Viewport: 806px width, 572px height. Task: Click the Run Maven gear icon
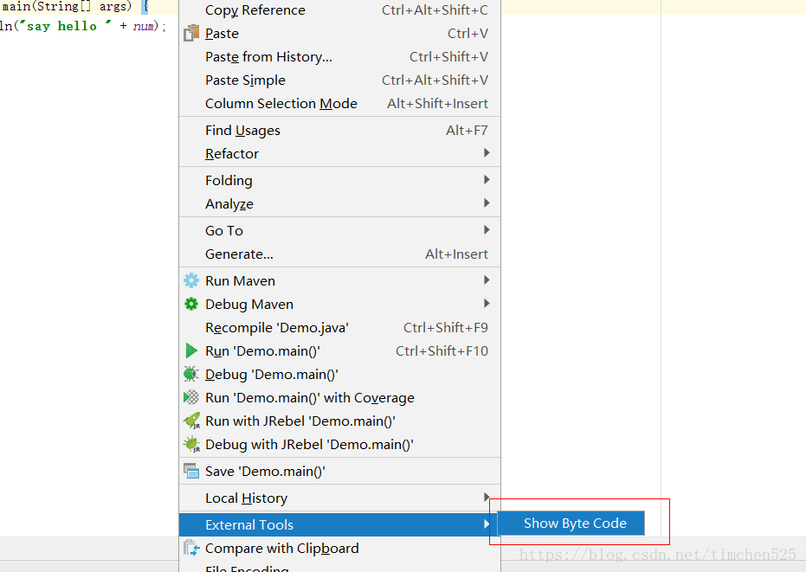191,280
